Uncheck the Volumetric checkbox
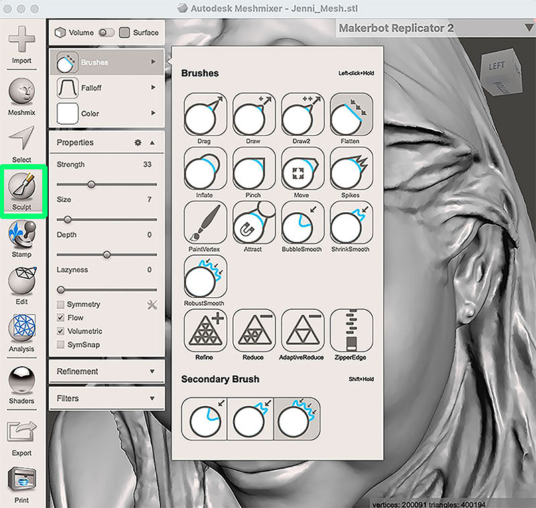Image resolution: width=536 pixels, height=508 pixels. [60, 331]
